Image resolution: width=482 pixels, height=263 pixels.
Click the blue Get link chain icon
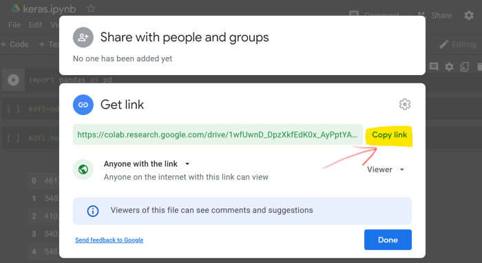coord(83,105)
